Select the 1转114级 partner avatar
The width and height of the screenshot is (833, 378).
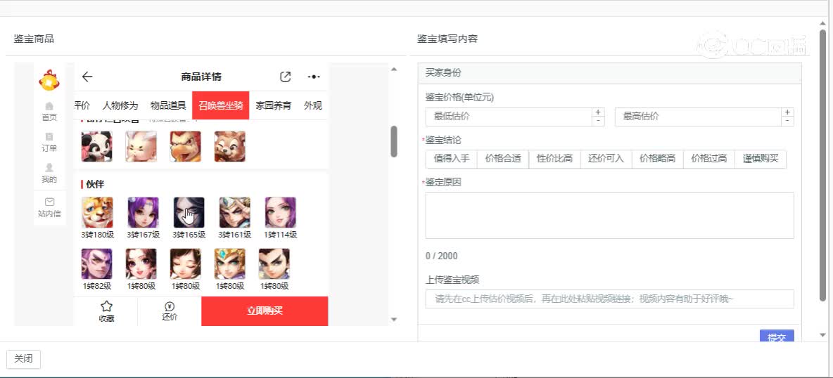click(x=281, y=212)
